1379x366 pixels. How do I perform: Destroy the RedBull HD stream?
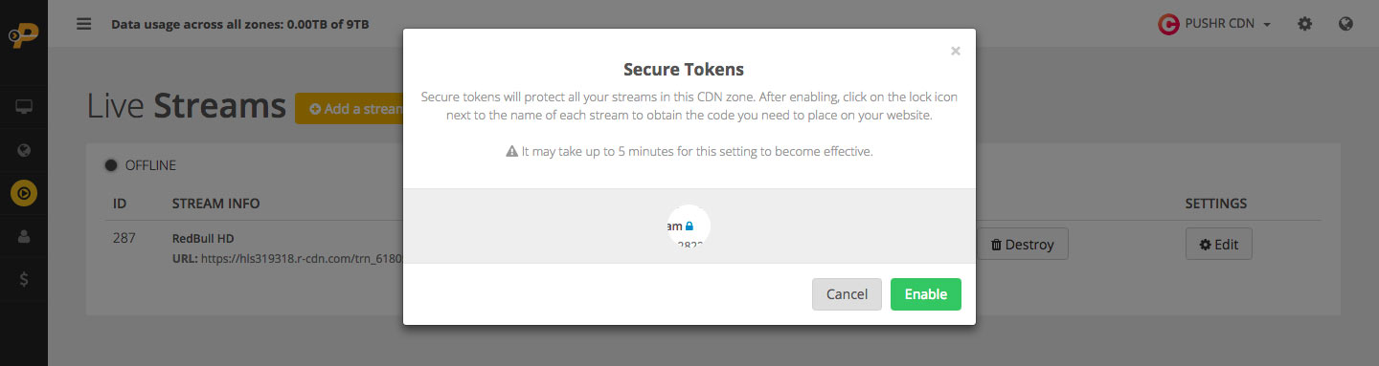click(x=1022, y=244)
